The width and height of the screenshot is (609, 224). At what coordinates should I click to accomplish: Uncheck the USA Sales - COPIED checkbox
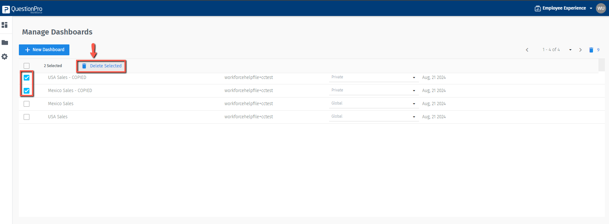pos(27,78)
